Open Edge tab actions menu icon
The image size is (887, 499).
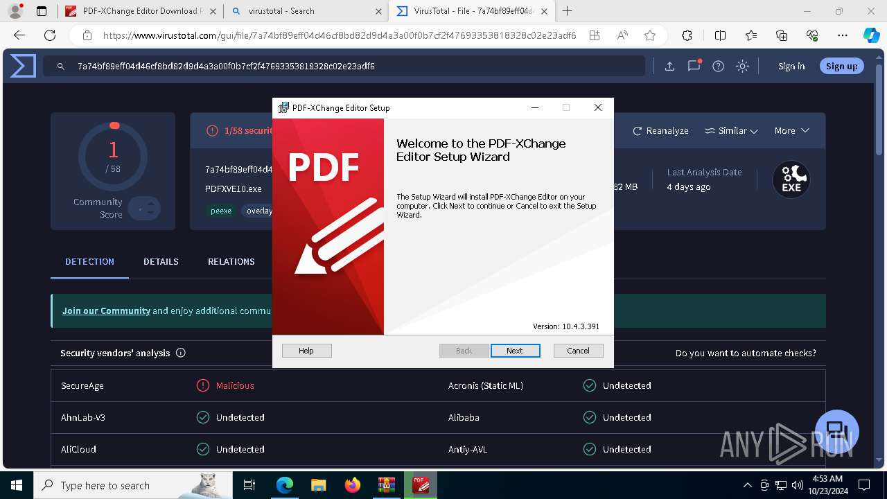coord(42,11)
